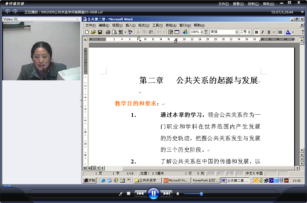This screenshot has width=307, height=203.
Task: Click the justify alignment icon
Action: 280,32
